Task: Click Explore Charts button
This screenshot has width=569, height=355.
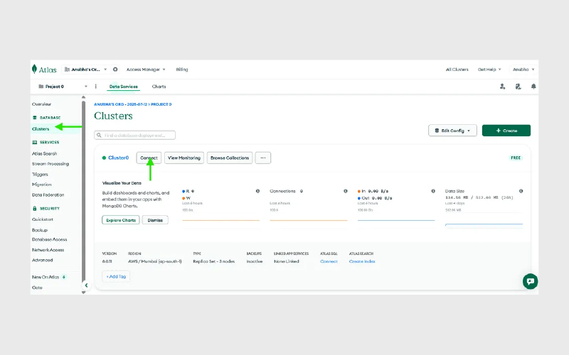Action: [121, 220]
